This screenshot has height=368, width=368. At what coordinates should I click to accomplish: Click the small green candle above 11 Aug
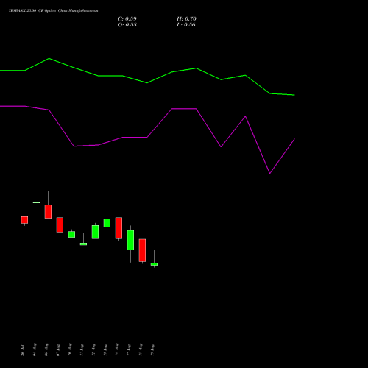(83, 244)
